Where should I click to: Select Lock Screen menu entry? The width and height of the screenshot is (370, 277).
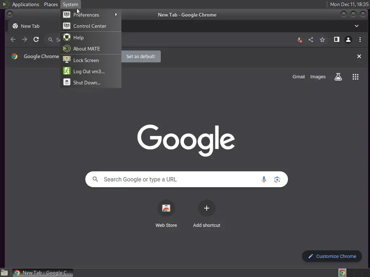[91, 60]
